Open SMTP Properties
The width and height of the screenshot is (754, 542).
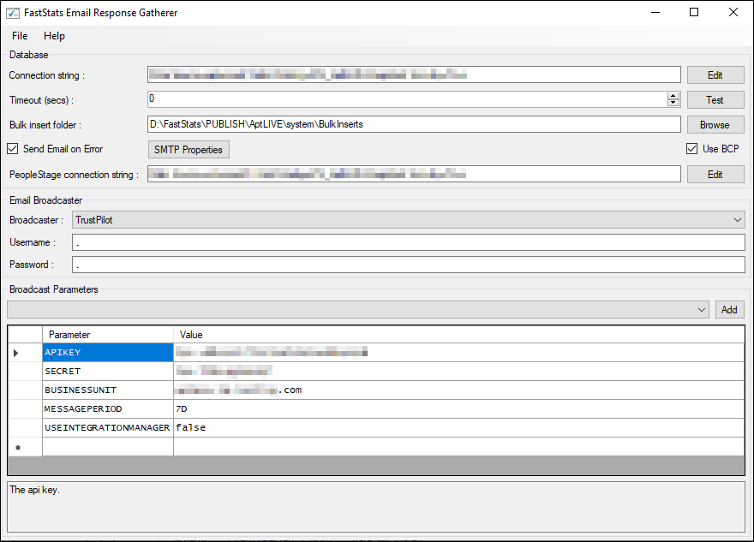pyautogui.click(x=188, y=150)
